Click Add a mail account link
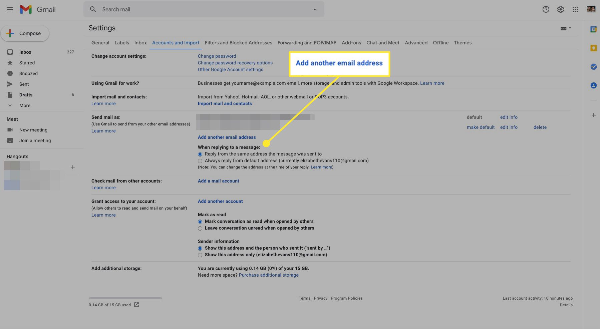600x329 pixels. click(219, 181)
